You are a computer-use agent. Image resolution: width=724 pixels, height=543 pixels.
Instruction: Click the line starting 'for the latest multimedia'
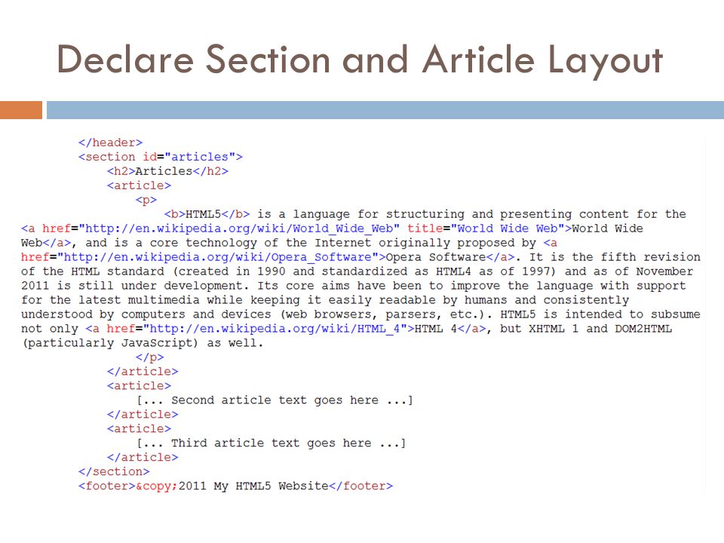pyautogui.click(x=325, y=300)
